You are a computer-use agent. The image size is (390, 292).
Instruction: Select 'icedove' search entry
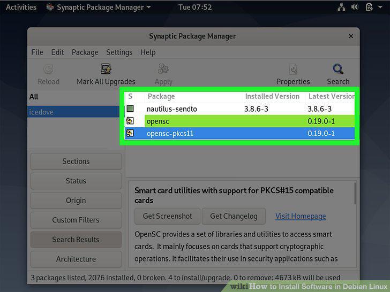point(73,112)
